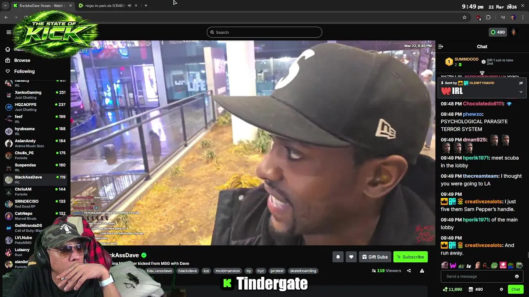Hide the pinned message
Image resolution: width=529 pixels, height=297 pixels.
[x=521, y=83]
